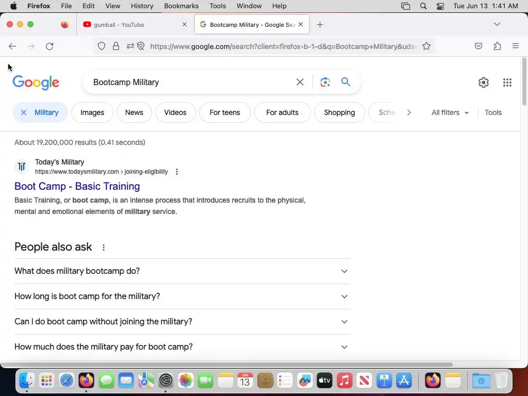
Task: Click the Firefox address bar URL
Action: 283,46
